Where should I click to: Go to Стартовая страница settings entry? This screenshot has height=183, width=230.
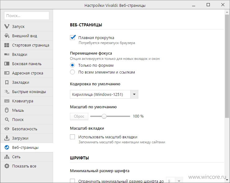(26, 45)
